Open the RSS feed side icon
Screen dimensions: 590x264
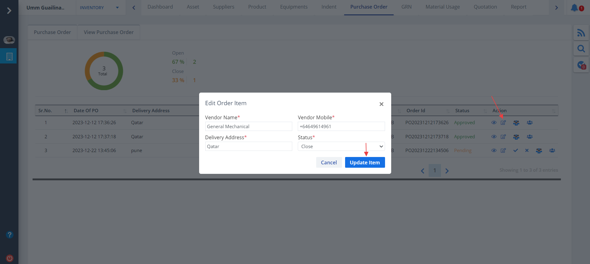pos(581,33)
